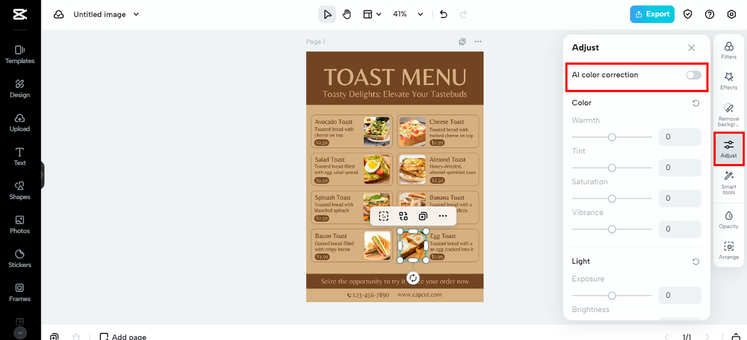
Task: Duplicate Page 1 using the page icon
Action: (x=462, y=41)
